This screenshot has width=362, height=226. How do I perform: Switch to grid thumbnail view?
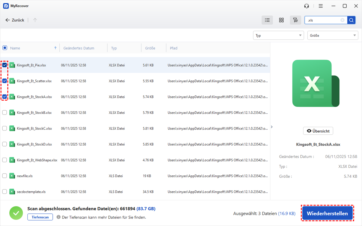281,20
